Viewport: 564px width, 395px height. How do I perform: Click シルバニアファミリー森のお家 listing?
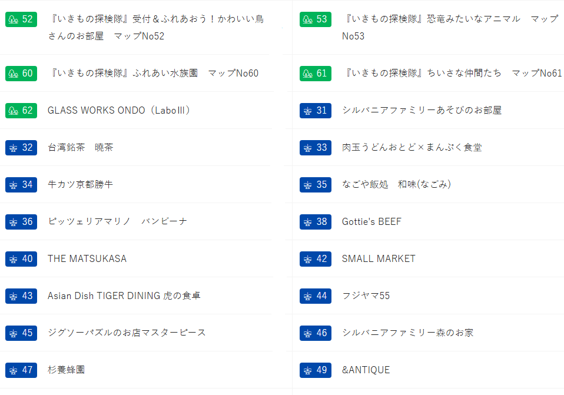(x=407, y=333)
